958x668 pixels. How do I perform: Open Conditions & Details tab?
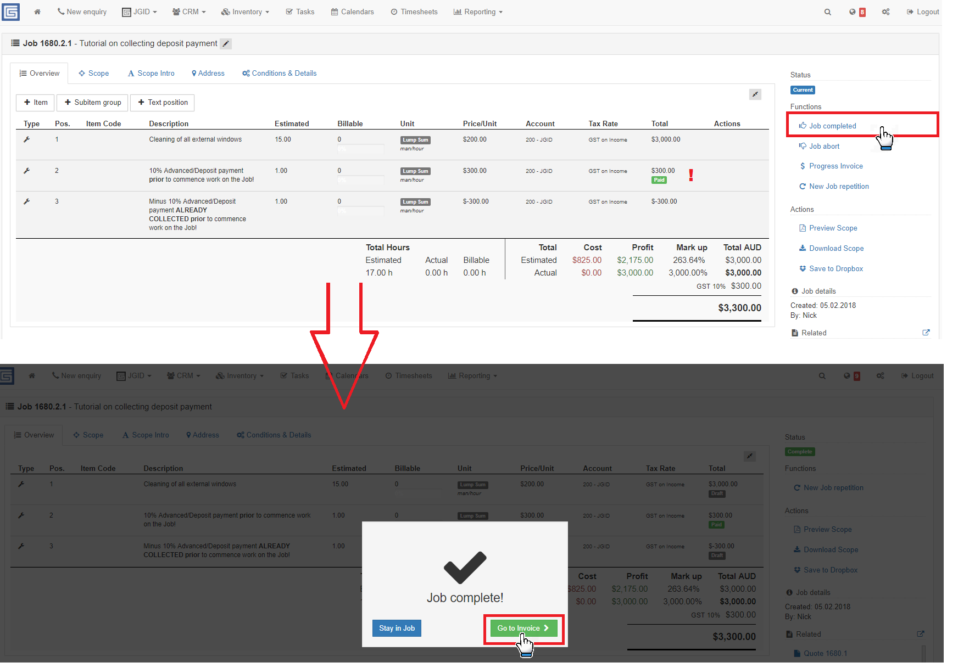point(279,73)
